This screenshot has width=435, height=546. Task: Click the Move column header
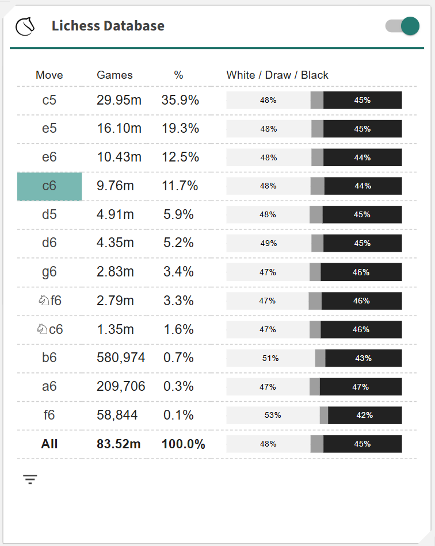(49, 75)
